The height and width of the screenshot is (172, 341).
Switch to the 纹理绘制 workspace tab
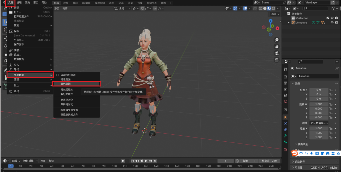[x=100, y=3]
